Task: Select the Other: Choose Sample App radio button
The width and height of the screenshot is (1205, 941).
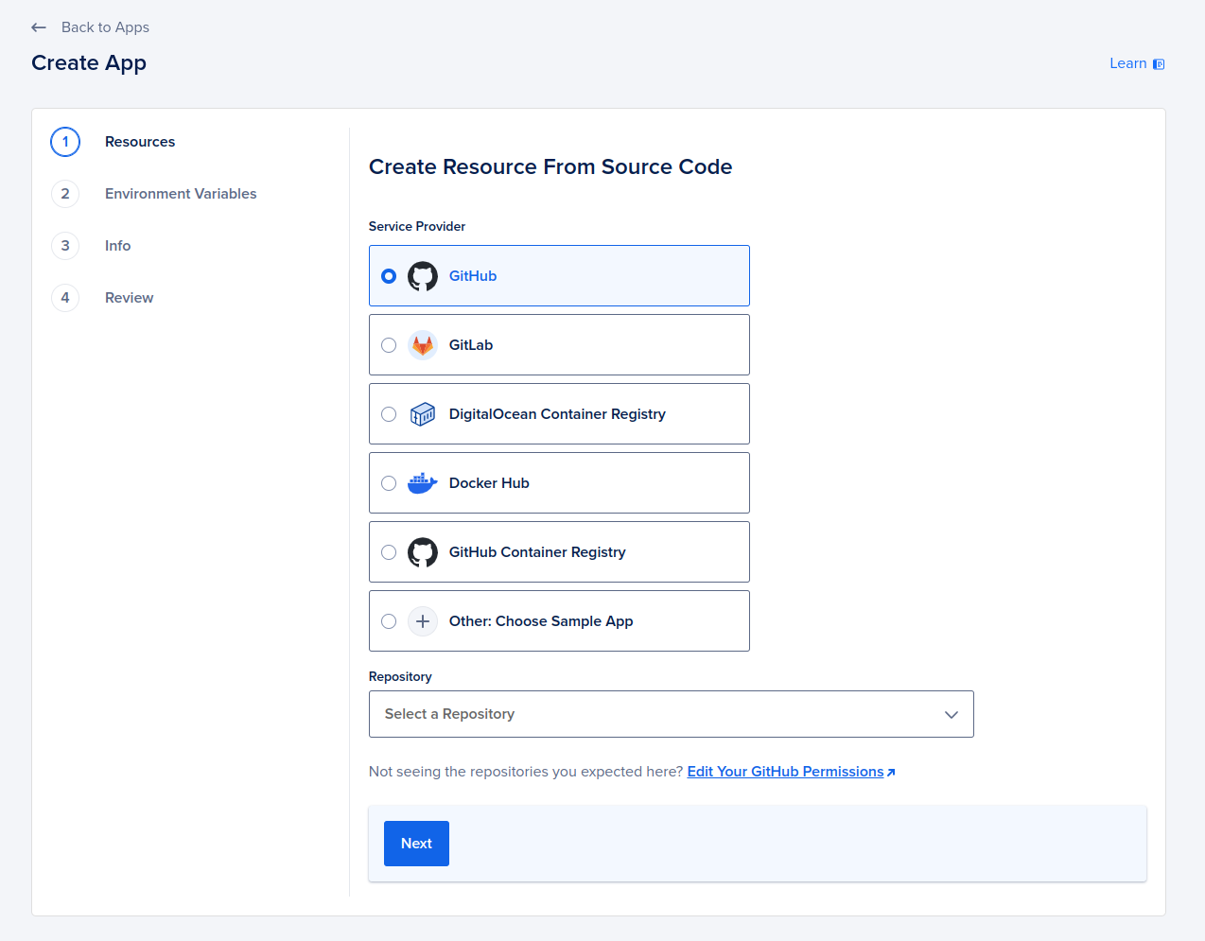Action: (389, 620)
